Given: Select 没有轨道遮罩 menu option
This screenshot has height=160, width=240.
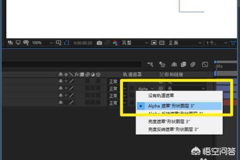Looking at the screenshot, I should pyautogui.click(x=179, y=96).
